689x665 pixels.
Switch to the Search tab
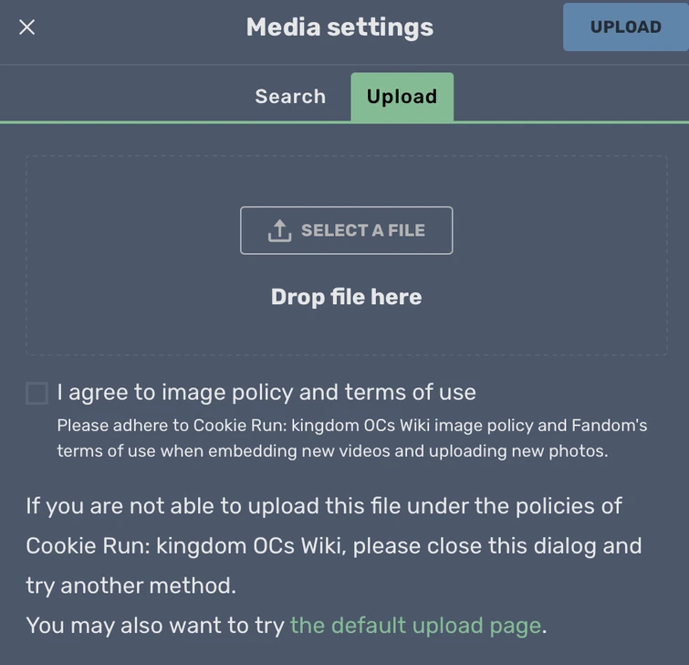tap(290, 97)
